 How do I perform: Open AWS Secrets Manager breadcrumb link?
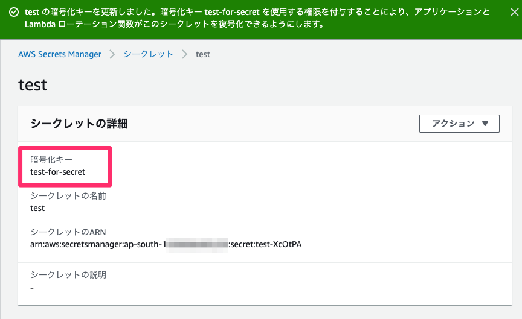point(60,54)
